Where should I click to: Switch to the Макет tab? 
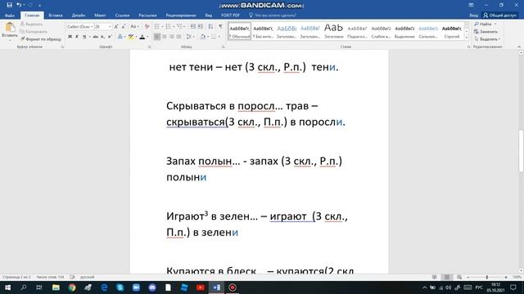[x=100, y=16]
